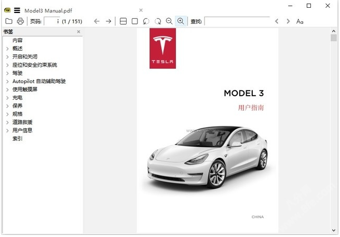Viewport: 340px width, 237px height.
Task: Expand the Autopilot 自动辅助驾驶 chevron
Action: coord(7,82)
